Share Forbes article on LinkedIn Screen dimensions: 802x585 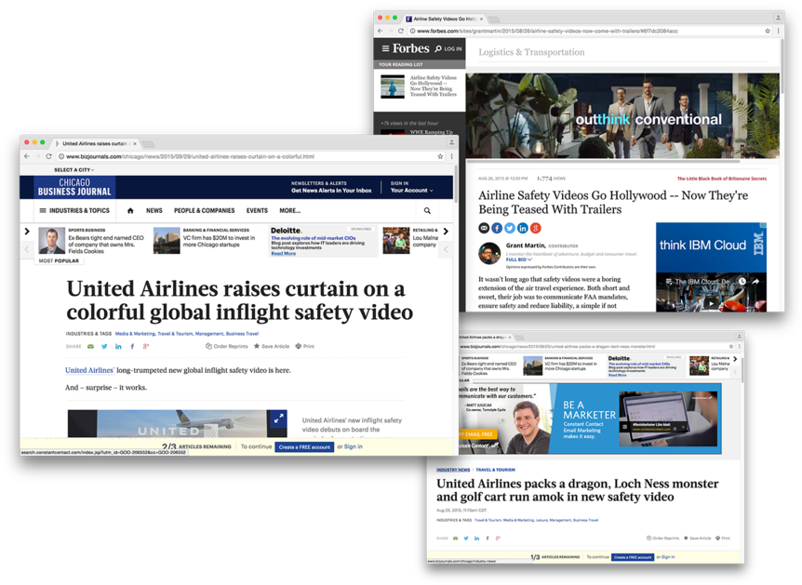[522, 228]
